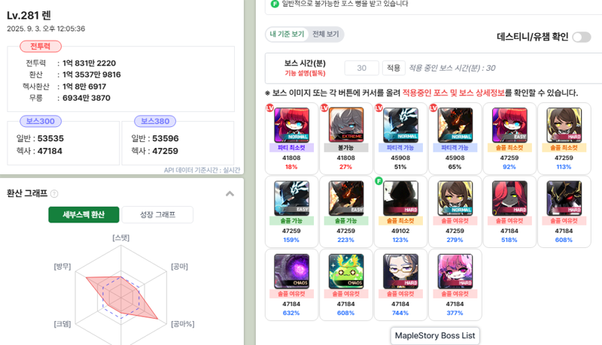602x345 pixels.
Task: Switch to 내 기준 보기 view
Action: (287, 34)
